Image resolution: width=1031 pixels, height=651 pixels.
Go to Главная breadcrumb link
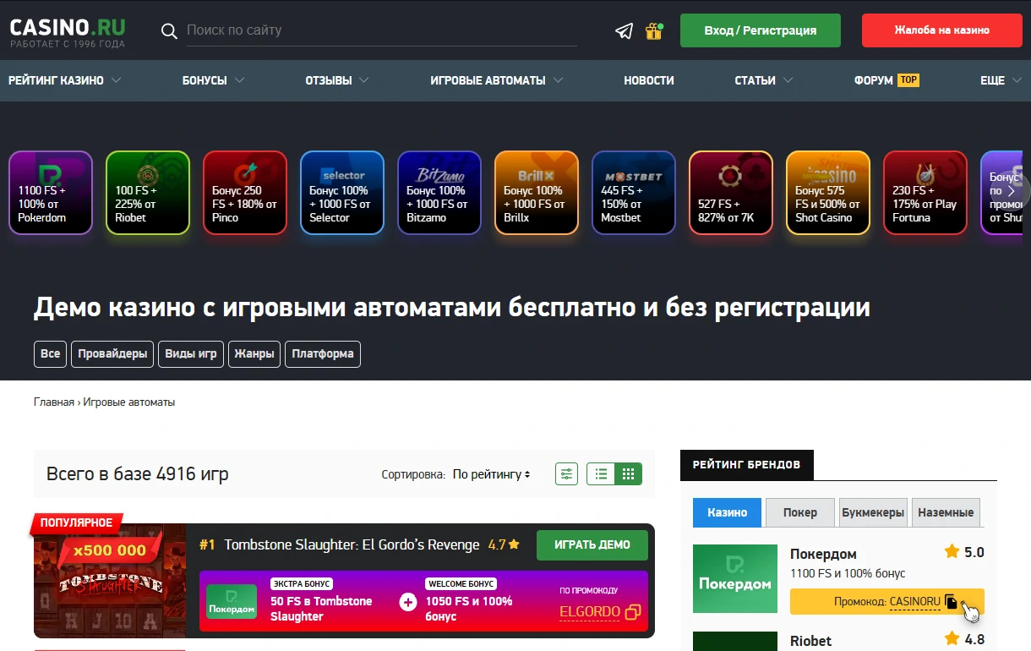[x=54, y=402]
